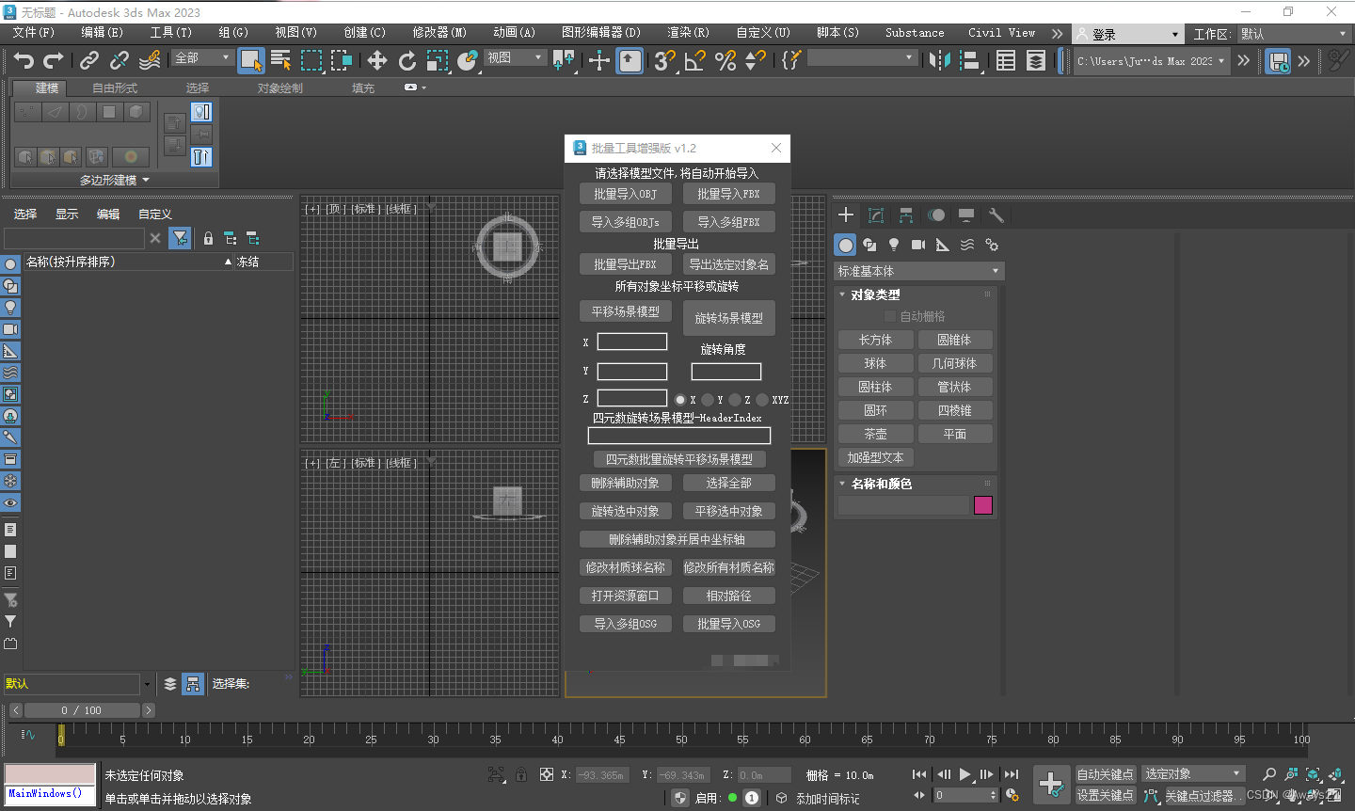Viewport: 1355px width, 811px height.
Task: Click the Align tool icon
Action: pos(968,61)
